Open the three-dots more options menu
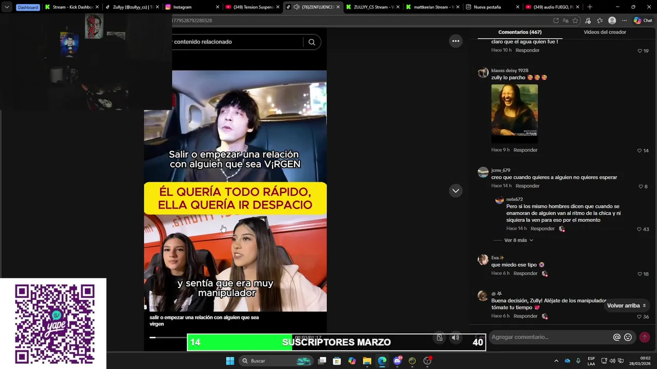This screenshot has width=657, height=369. pyautogui.click(x=456, y=41)
